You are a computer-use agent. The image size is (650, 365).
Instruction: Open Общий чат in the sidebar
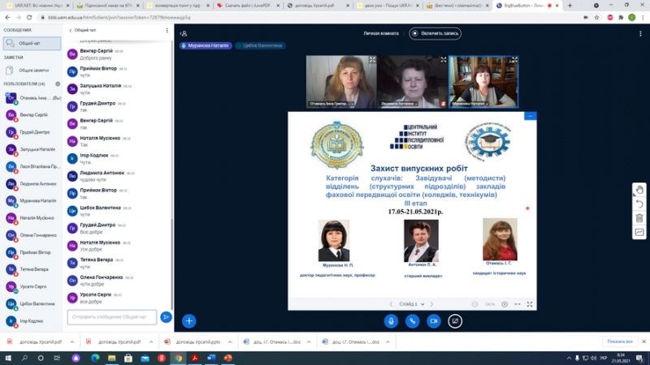[32, 43]
